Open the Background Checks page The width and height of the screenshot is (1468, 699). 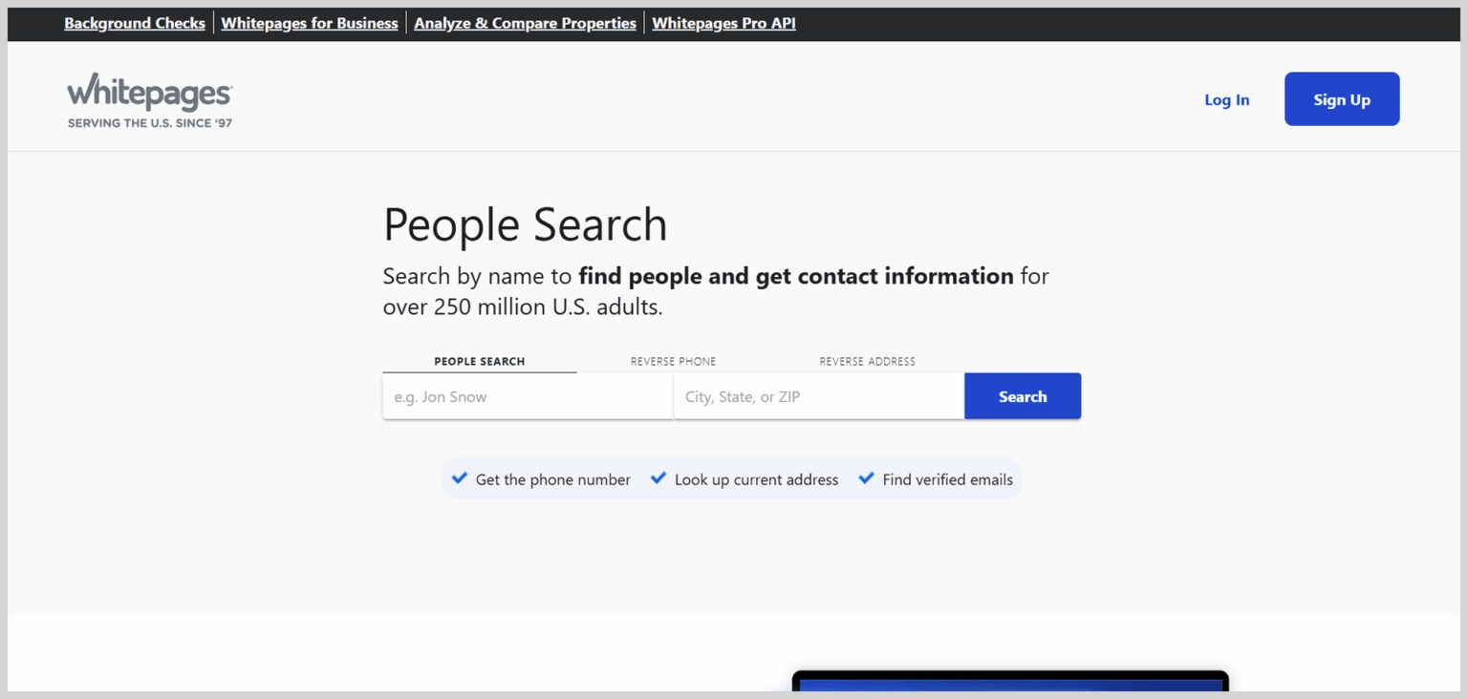coord(134,23)
